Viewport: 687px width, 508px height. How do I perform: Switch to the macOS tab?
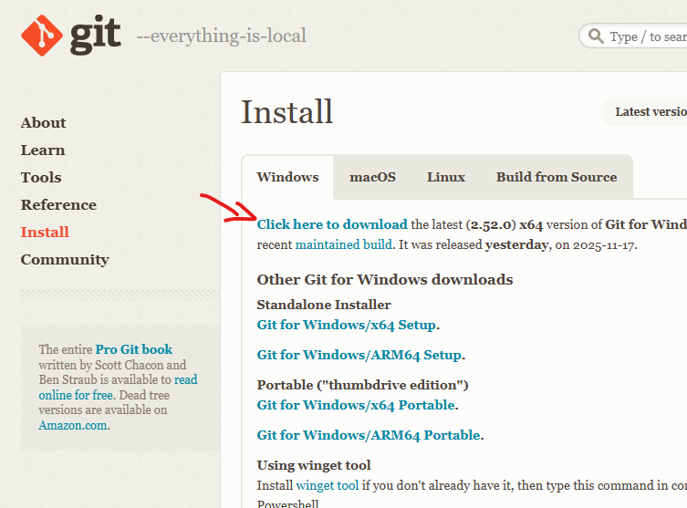(x=372, y=177)
